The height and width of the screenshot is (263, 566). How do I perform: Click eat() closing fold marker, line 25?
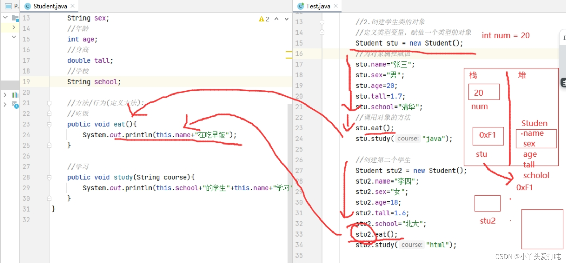(49, 146)
